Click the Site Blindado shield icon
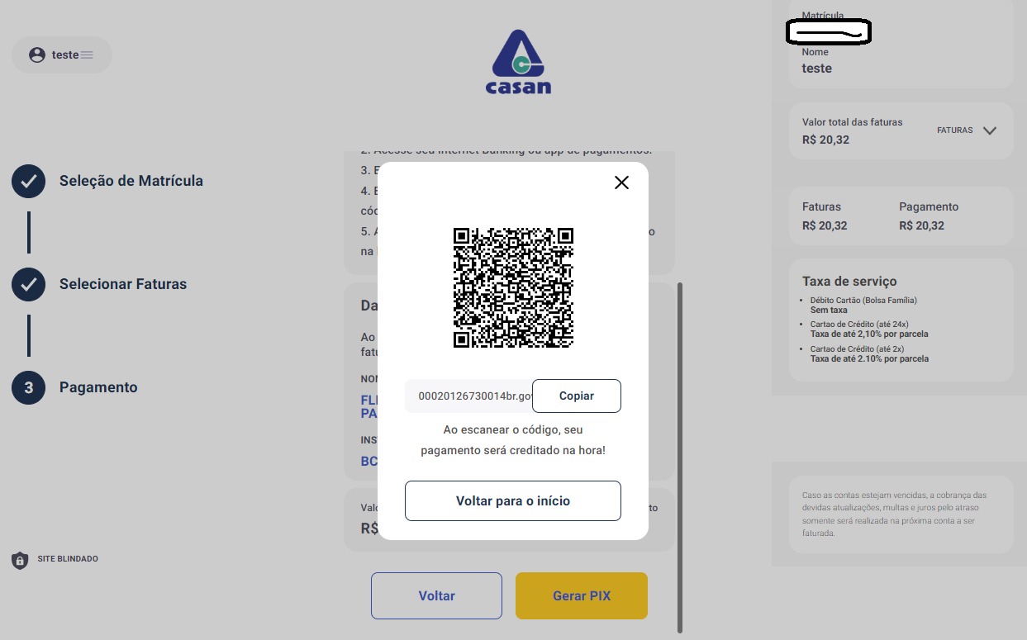 click(20, 560)
